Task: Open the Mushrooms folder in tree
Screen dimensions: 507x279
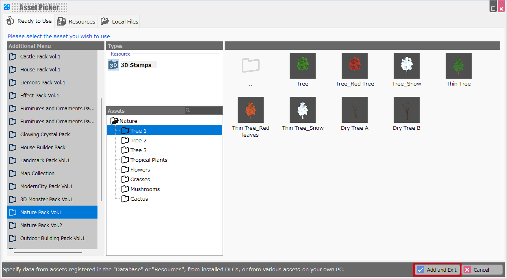Action: point(145,189)
